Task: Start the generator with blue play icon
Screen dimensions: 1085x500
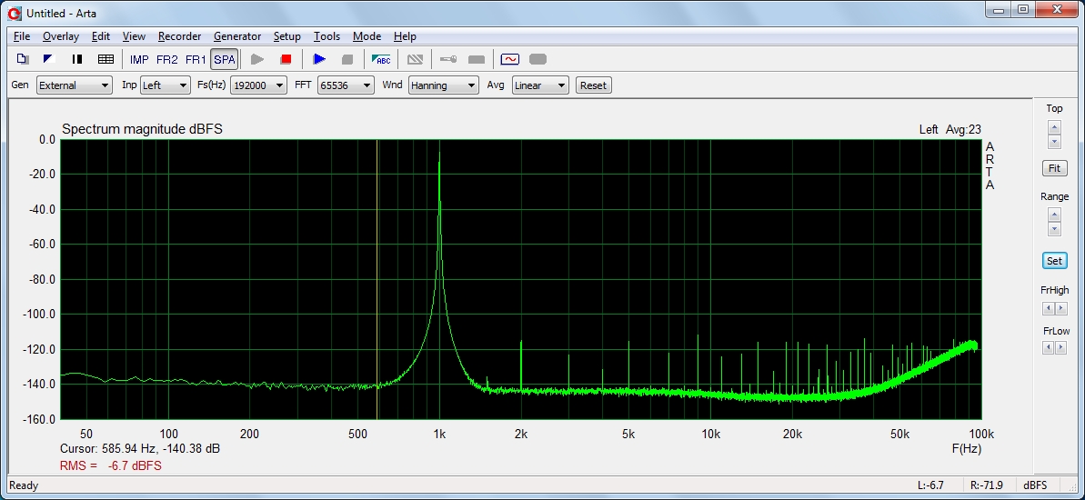Action: click(x=319, y=59)
